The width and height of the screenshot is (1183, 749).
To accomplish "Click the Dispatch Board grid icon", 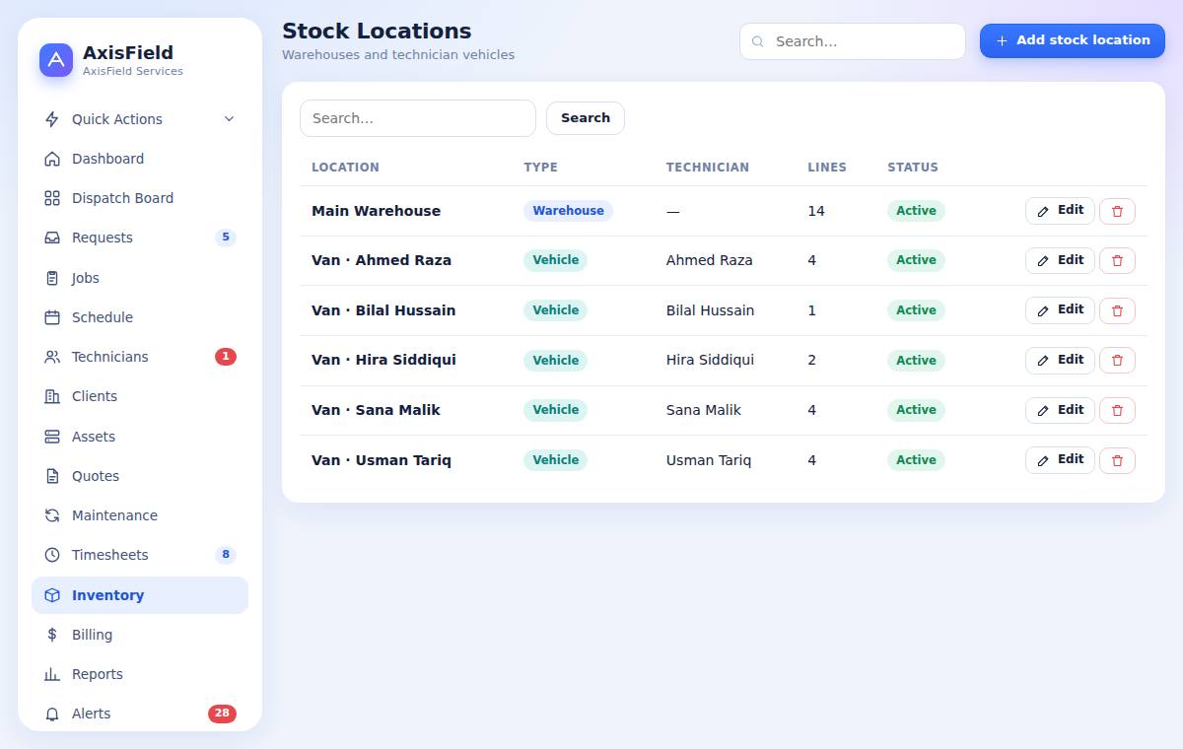I will (52, 198).
